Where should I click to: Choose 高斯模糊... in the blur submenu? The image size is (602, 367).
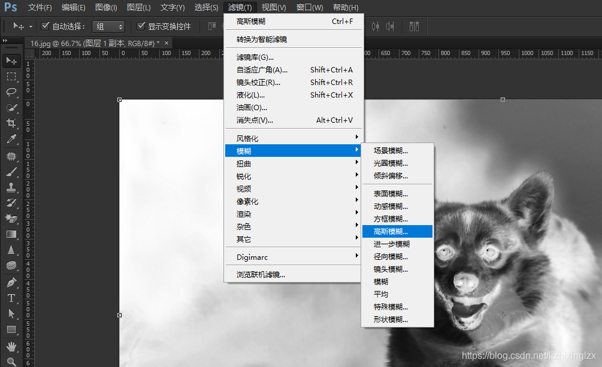(397, 232)
